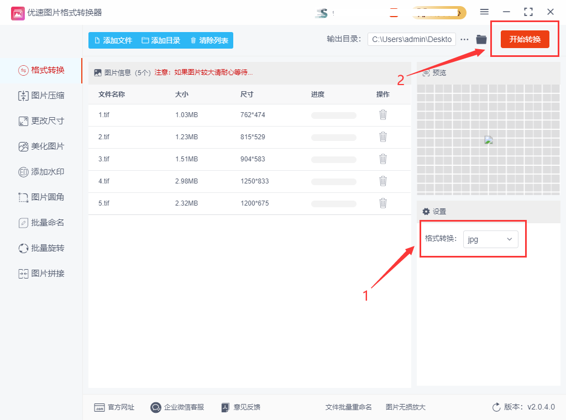Image resolution: width=566 pixels, height=420 pixels.
Task: Check the conversion progress bar for 1.tif
Action: (334, 115)
